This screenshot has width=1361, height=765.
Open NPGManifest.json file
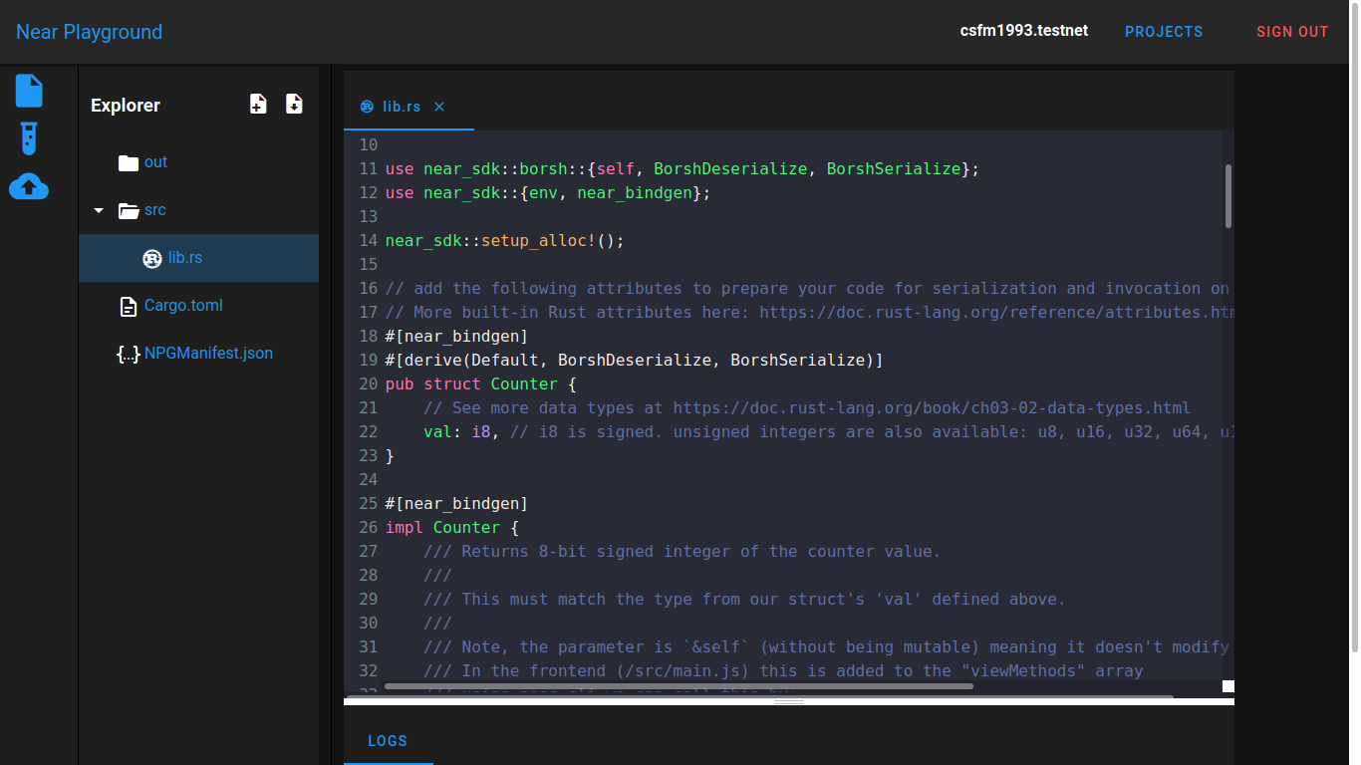click(x=208, y=354)
